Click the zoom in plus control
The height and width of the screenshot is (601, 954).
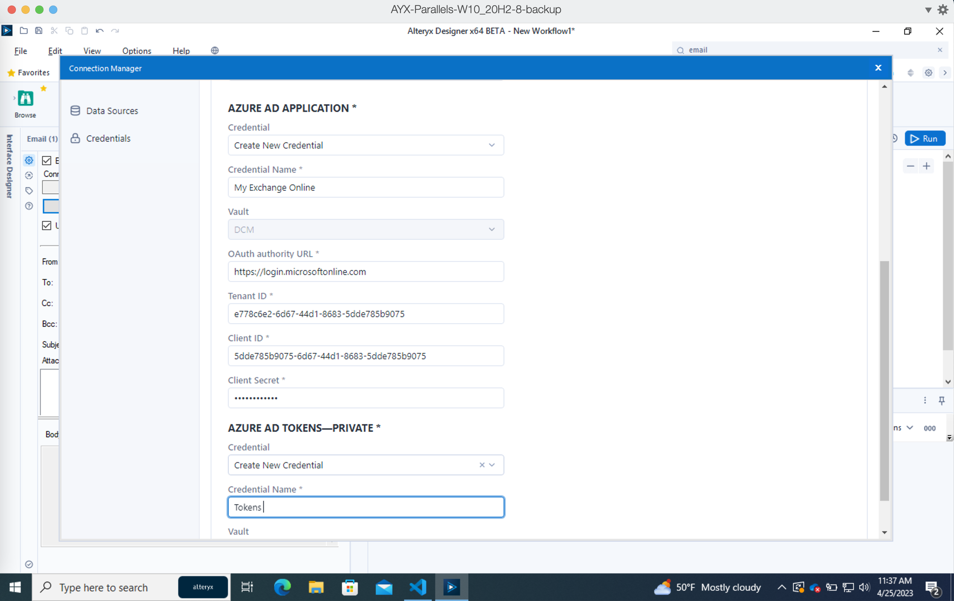(927, 166)
